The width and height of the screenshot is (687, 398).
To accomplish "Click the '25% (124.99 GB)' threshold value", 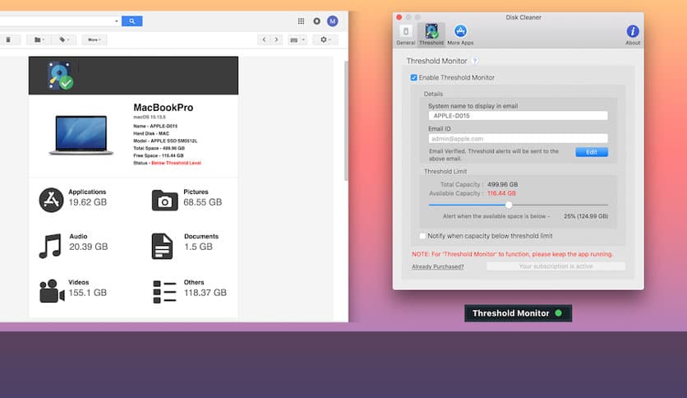I will (586, 216).
